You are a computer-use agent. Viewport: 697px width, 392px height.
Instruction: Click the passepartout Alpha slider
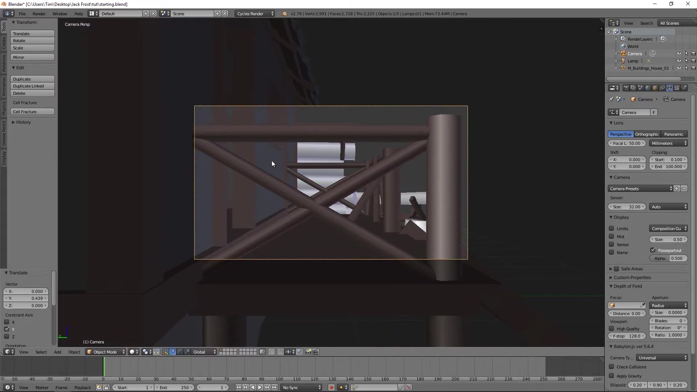pyautogui.click(x=668, y=258)
